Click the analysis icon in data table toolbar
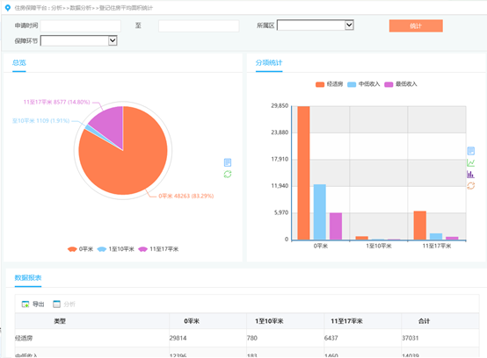487x358 pixels. point(56,304)
